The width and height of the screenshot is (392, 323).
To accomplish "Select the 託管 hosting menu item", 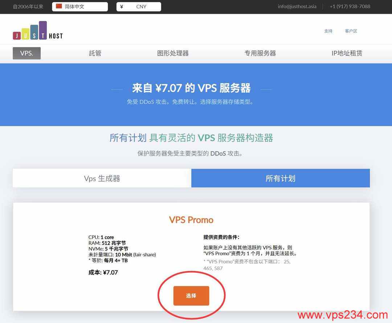I will tap(95, 53).
